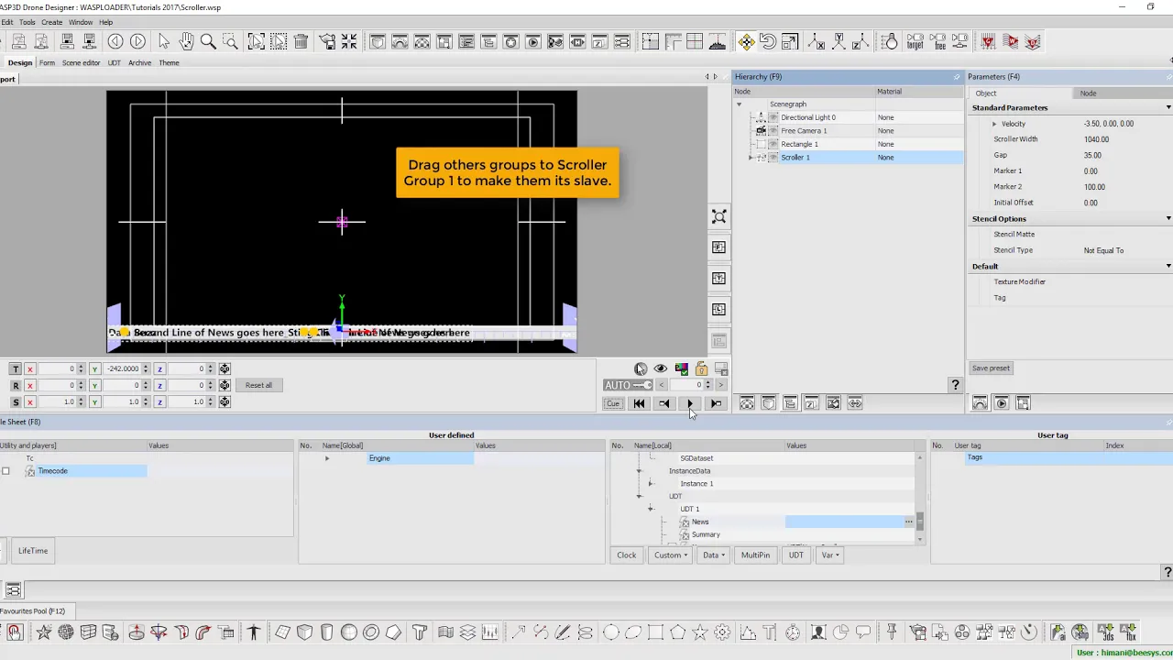Image resolution: width=1173 pixels, height=660 pixels.
Task: Click the next circle arrow toolbar icon
Action: pos(137,41)
